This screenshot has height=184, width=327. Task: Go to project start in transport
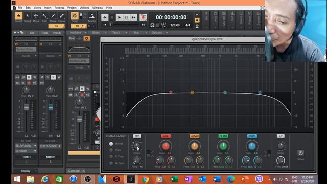(x=105, y=25)
